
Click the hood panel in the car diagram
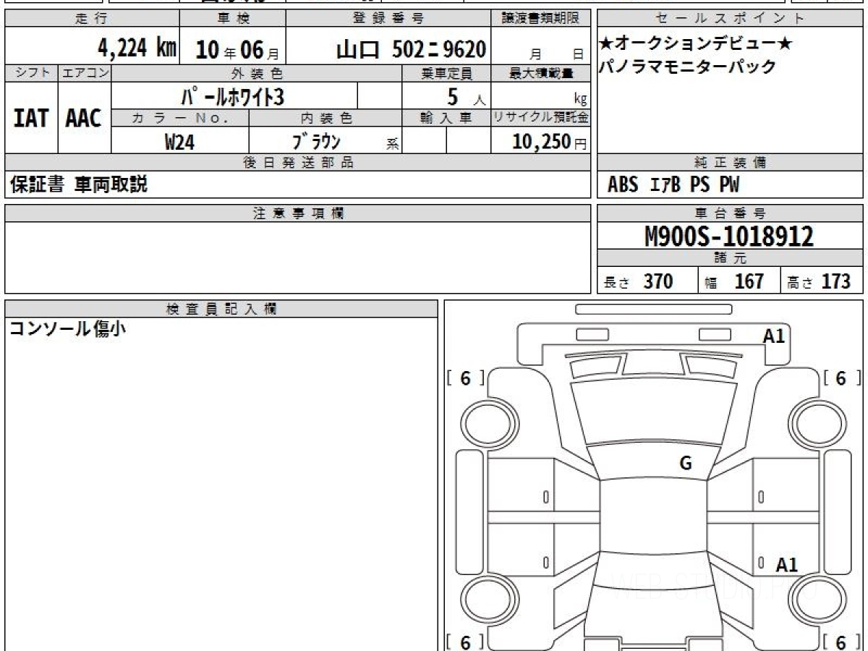(655, 412)
